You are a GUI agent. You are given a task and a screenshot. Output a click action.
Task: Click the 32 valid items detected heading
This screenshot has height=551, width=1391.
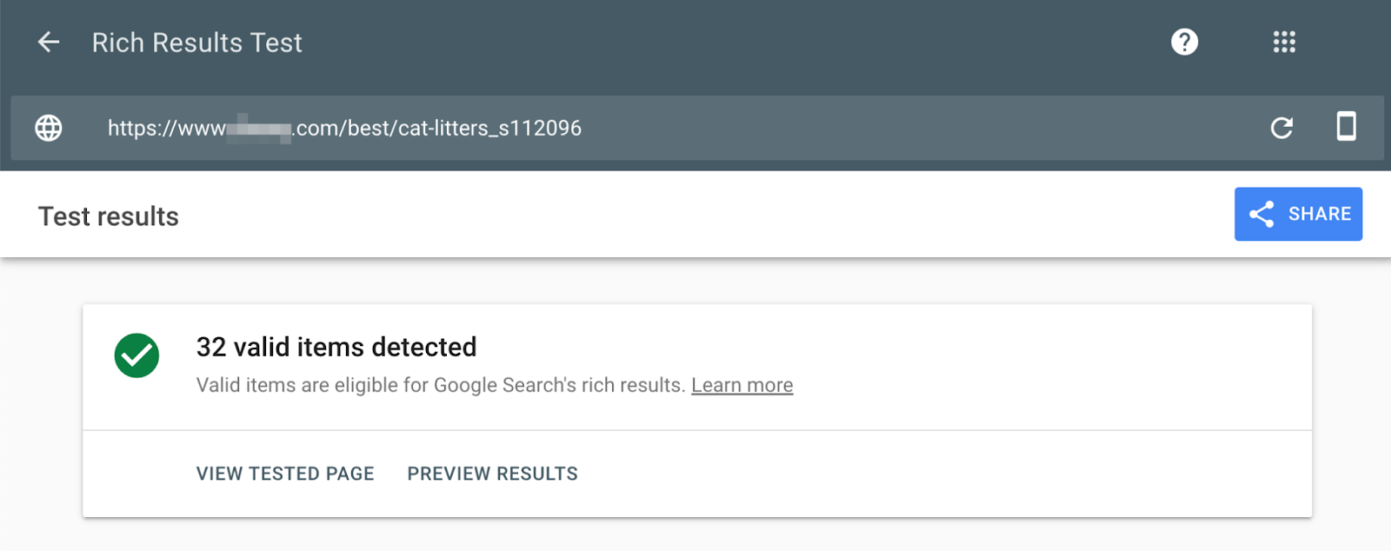click(x=336, y=347)
